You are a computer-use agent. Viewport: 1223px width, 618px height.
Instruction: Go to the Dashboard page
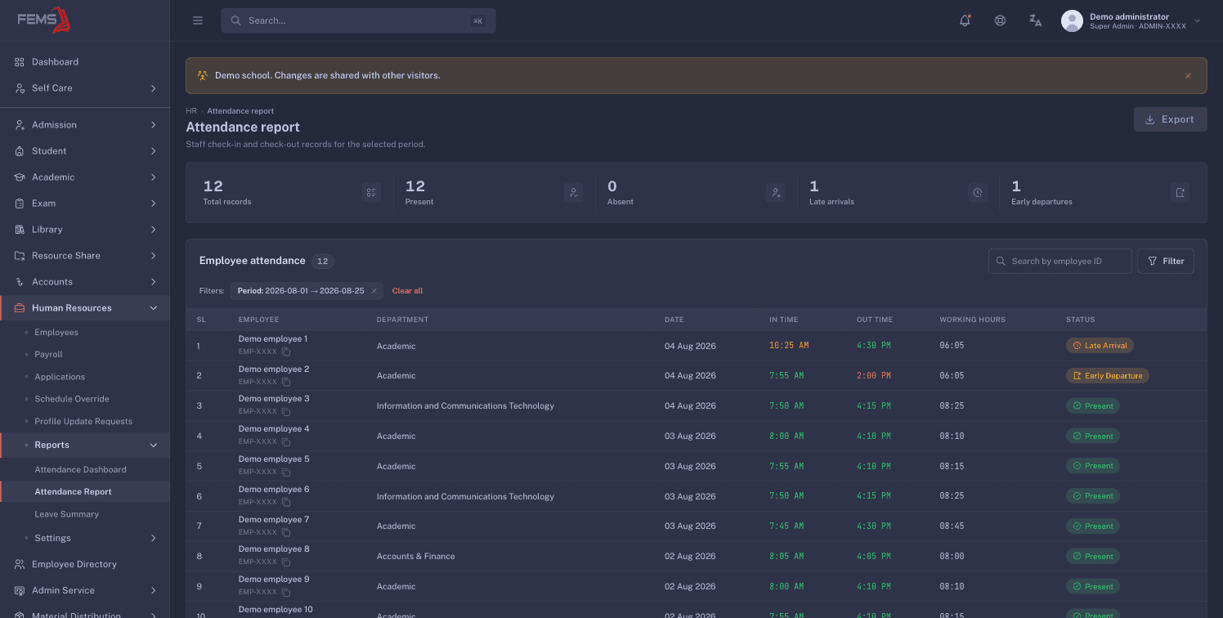click(x=85, y=62)
